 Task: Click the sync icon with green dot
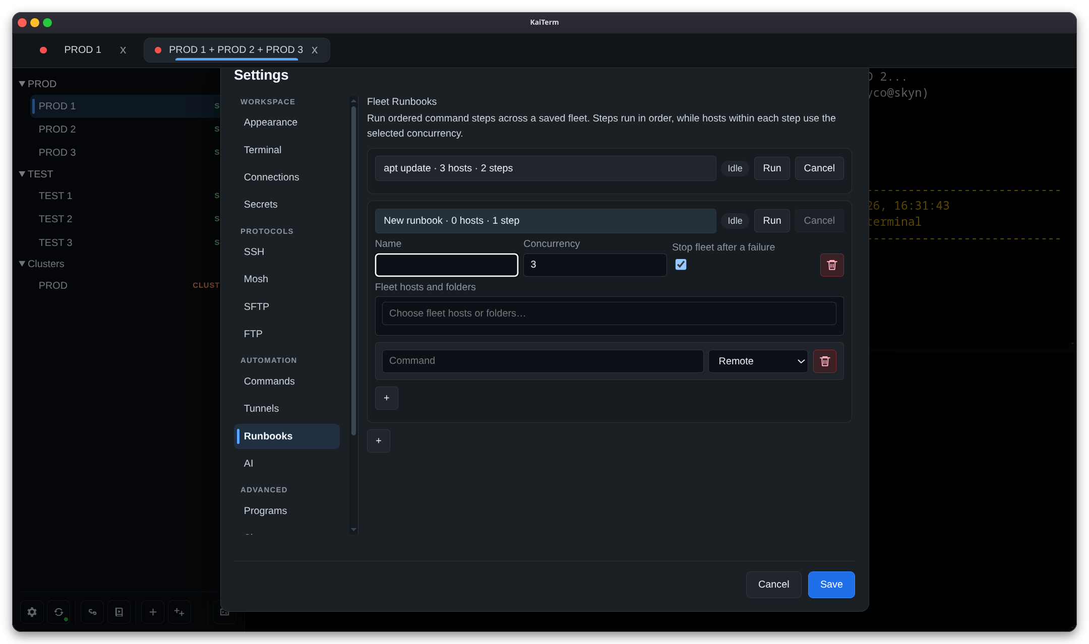[x=59, y=612]
